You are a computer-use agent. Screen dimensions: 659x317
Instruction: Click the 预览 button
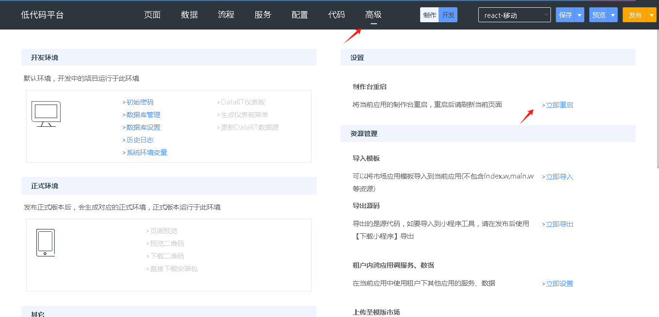click(599, 15)
